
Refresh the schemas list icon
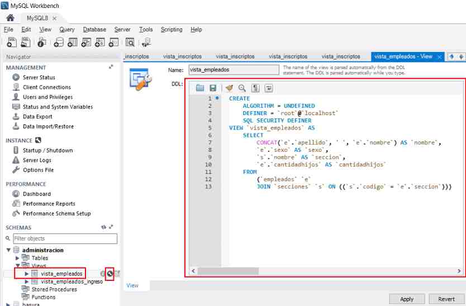pyautogui.click(x=103, y=227)
